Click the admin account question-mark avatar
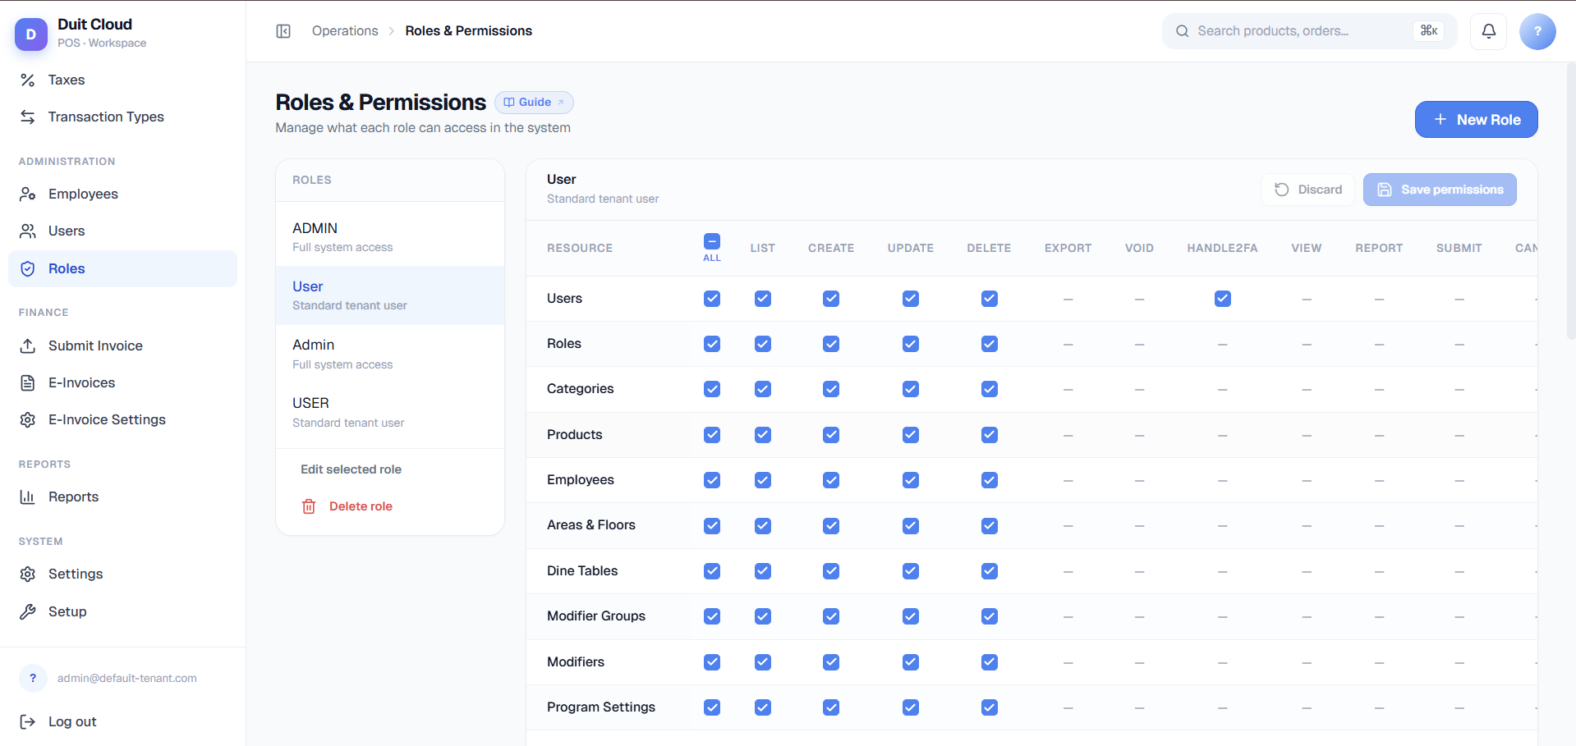 (x=33, y=678)
